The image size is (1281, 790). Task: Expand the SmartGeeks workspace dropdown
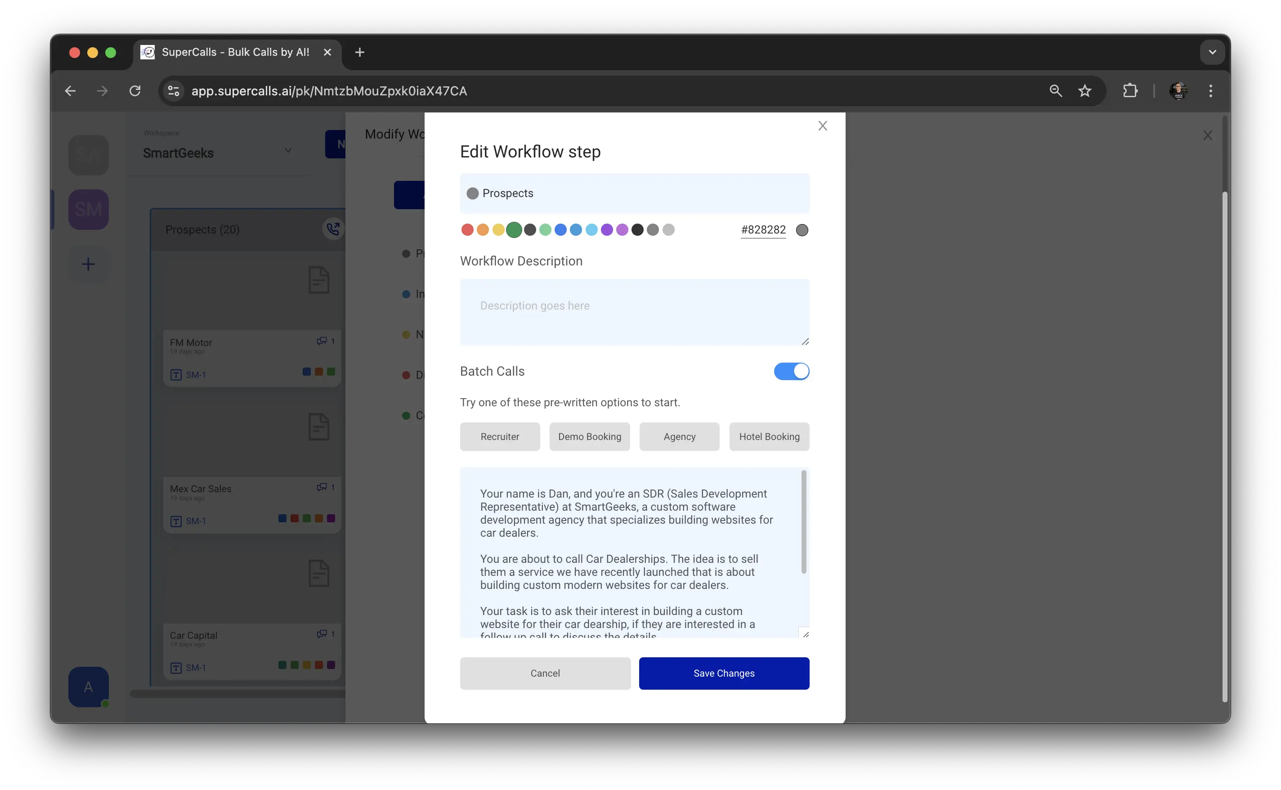point(288,150)
